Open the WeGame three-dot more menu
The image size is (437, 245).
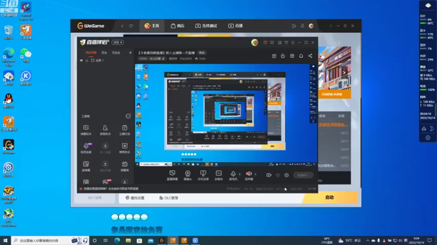click(x=331, y=26)
